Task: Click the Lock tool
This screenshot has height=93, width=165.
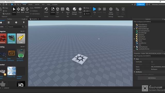Action: (86, 11)
